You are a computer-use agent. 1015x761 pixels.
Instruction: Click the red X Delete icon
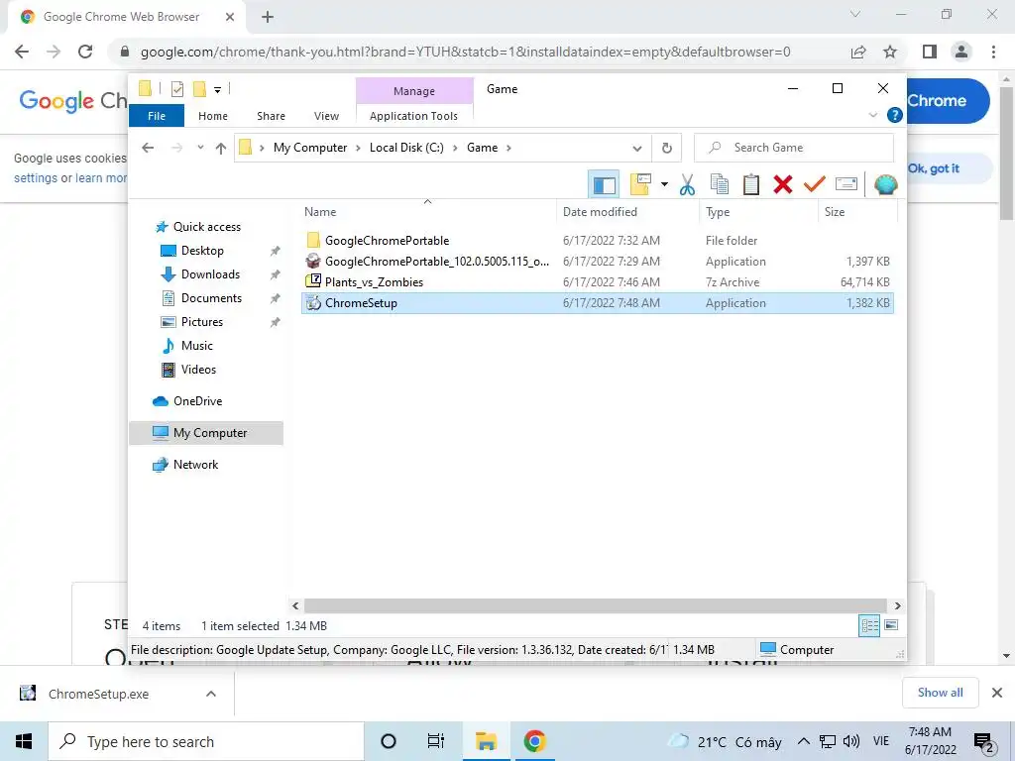click(783, 184)
